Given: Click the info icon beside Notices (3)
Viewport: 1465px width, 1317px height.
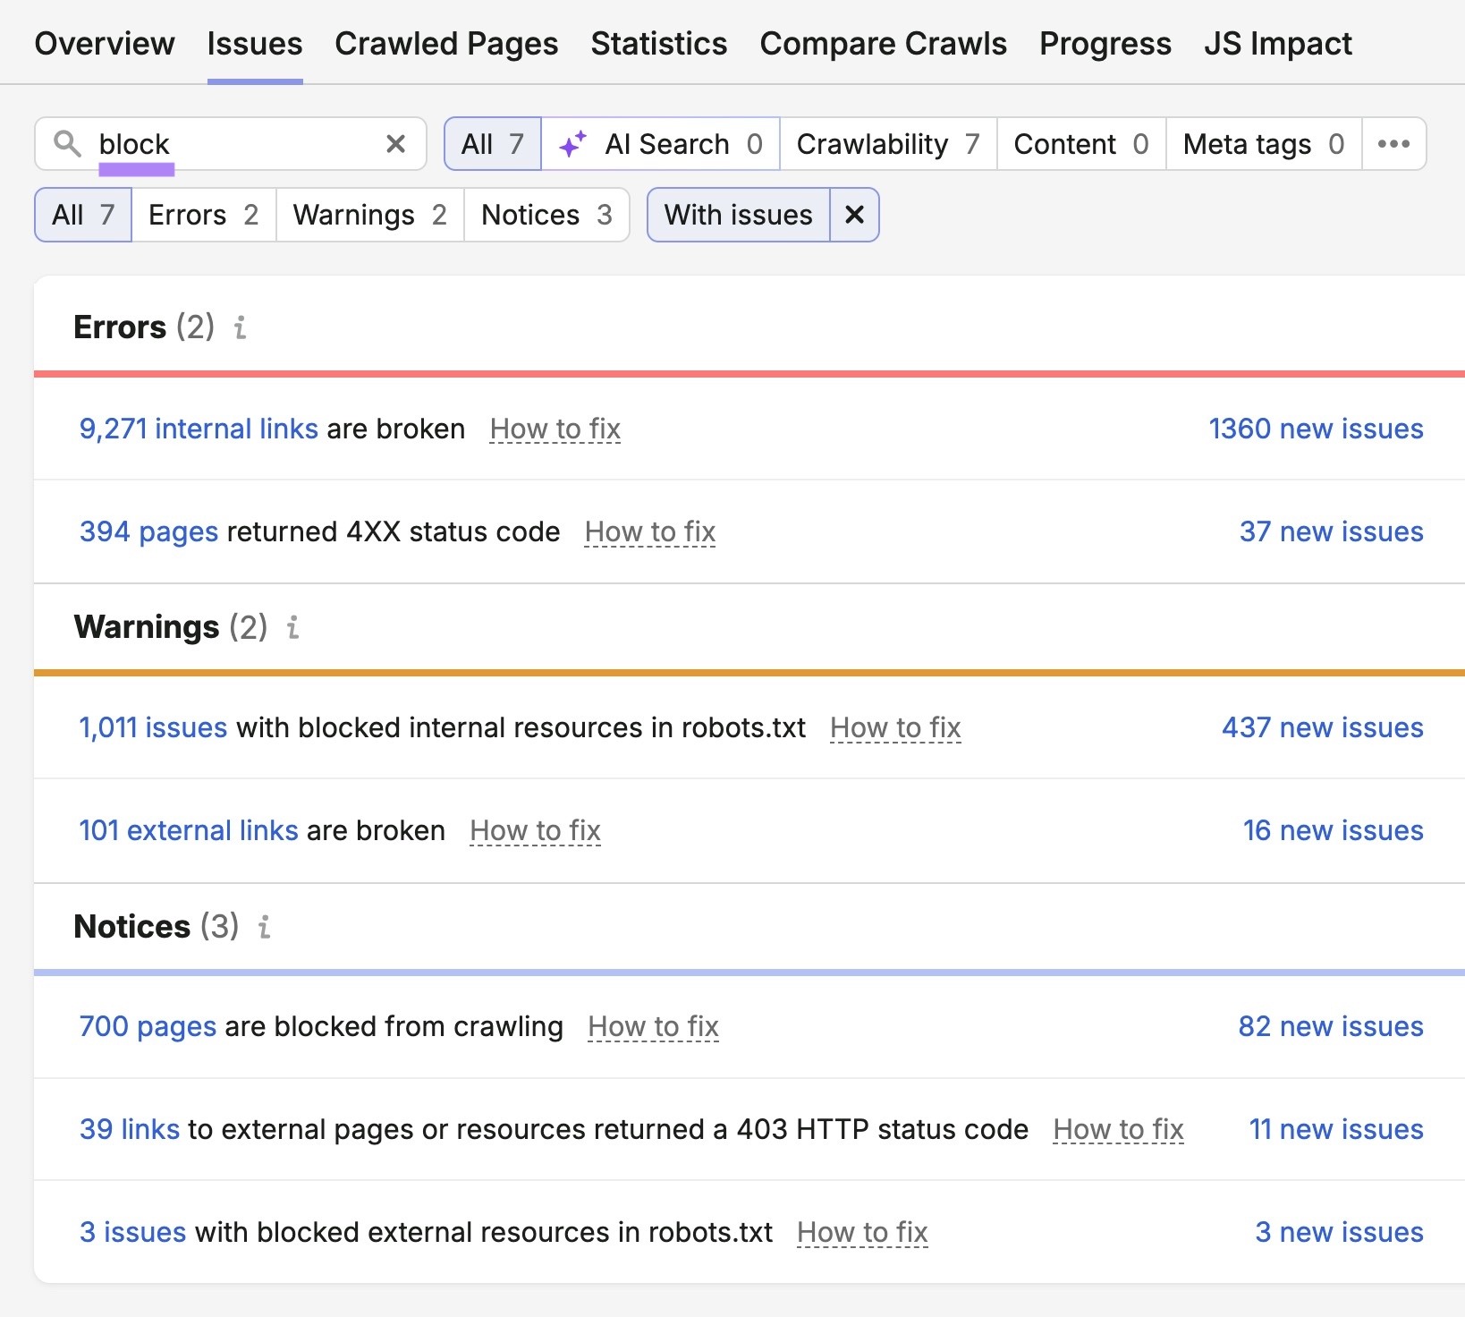Looking at the screenshot, I should click(x=264, y=927).
